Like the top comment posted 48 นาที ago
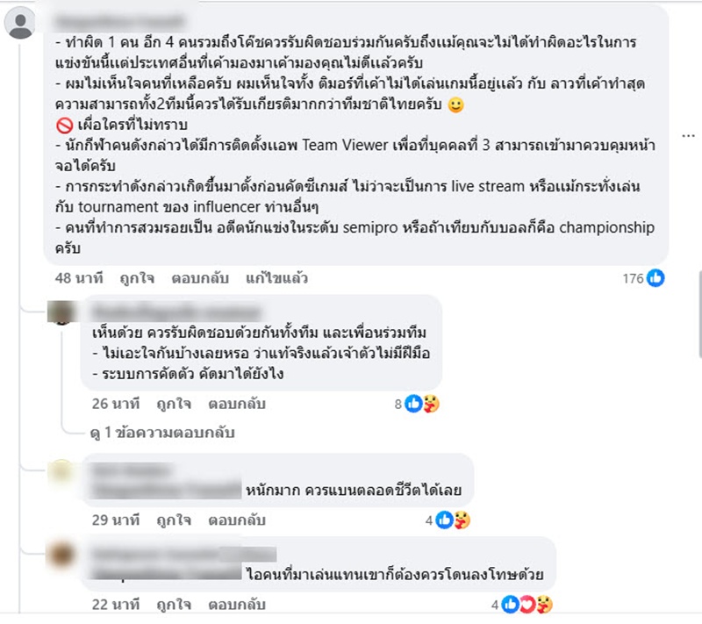Viewport: 702px width, 624px height. pos(138,278)
